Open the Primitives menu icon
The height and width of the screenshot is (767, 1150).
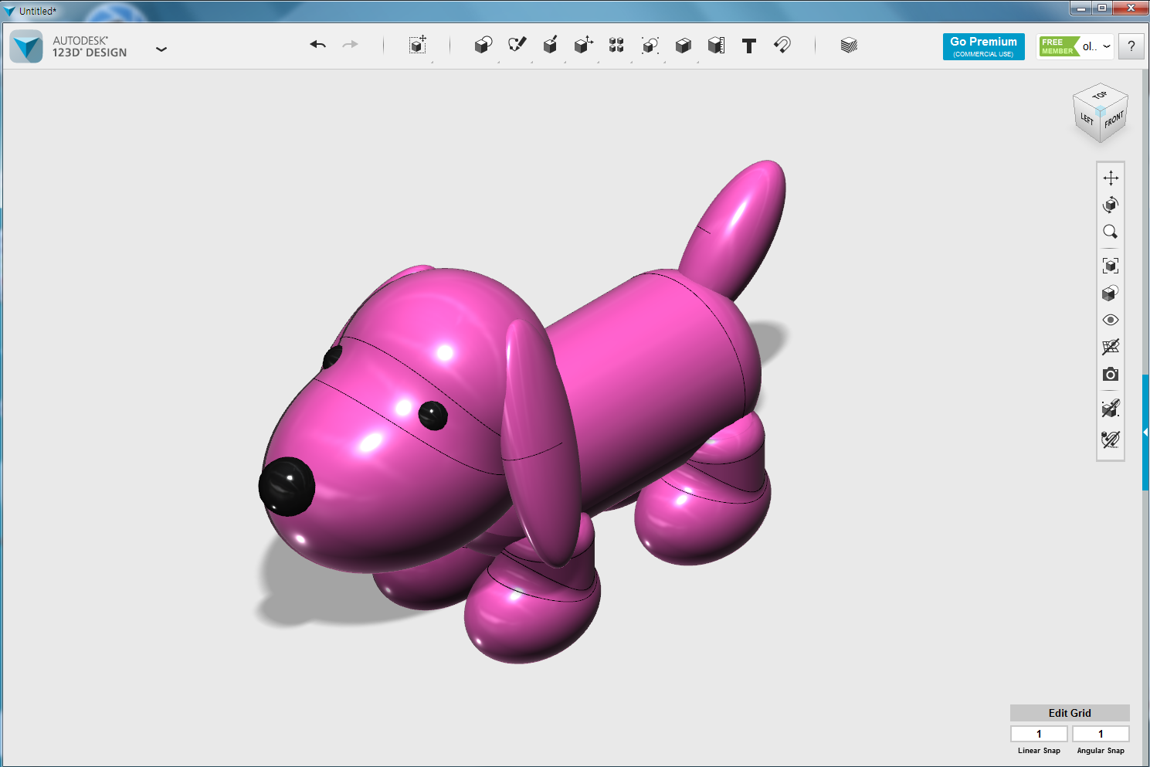(x=483, y=45)
